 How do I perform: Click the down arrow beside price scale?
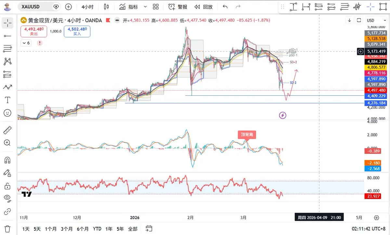tap(349, 20)
